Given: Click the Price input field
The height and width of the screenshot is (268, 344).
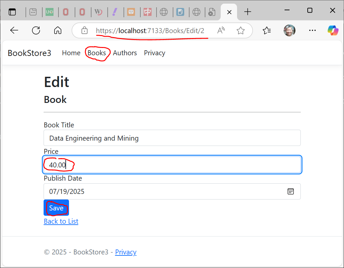Looking at the screenshot, I should coord(172,165).
